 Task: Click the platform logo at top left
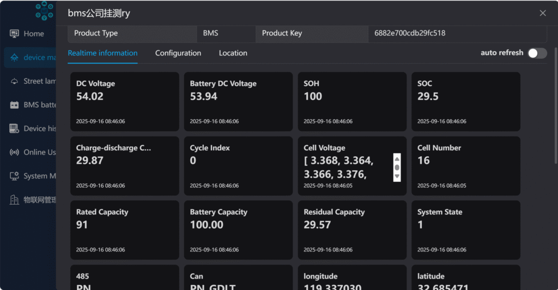(x=44, y=10)
